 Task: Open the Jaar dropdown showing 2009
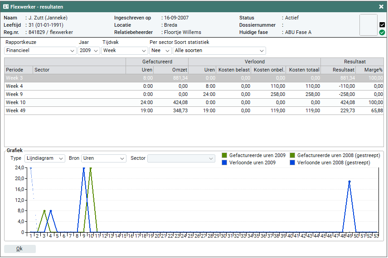click(88, 51)
